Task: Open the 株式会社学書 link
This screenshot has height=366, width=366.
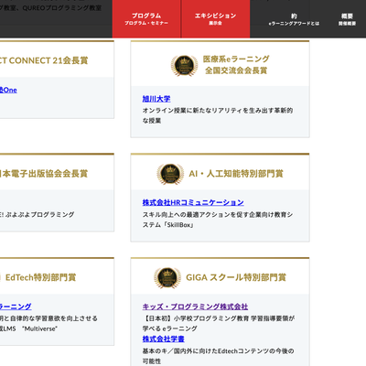Action: (x=163, y=339)
